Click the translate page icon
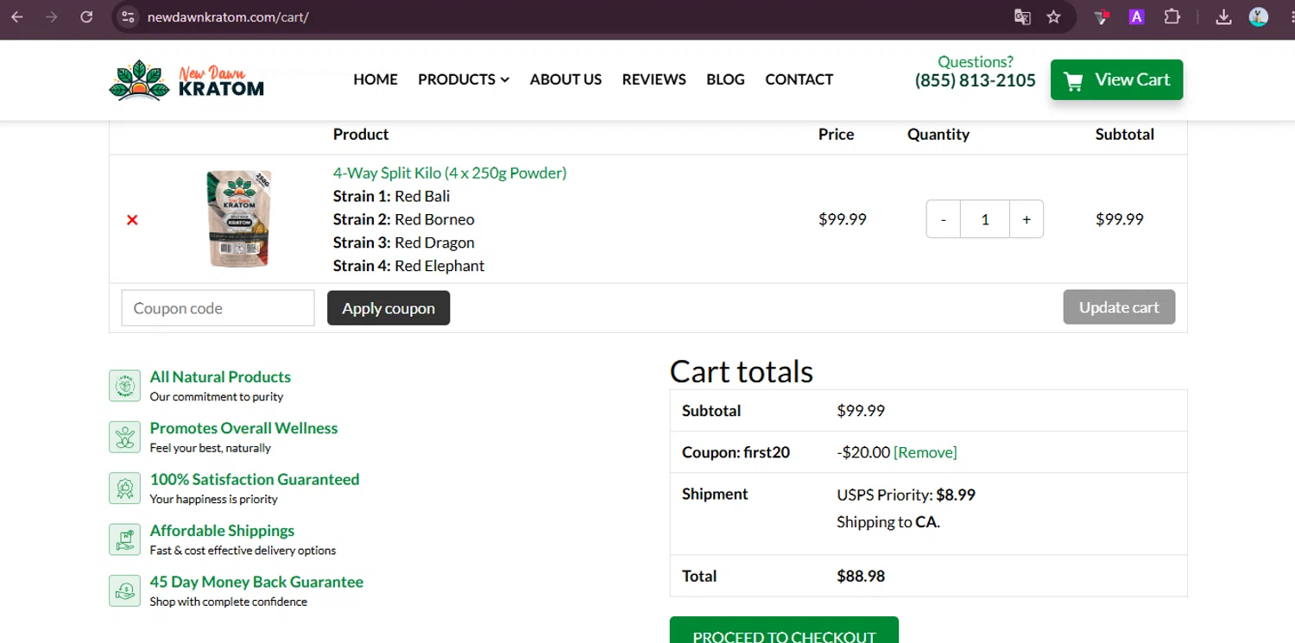This screenshot has width=1295, height=643. [1022, 16]
